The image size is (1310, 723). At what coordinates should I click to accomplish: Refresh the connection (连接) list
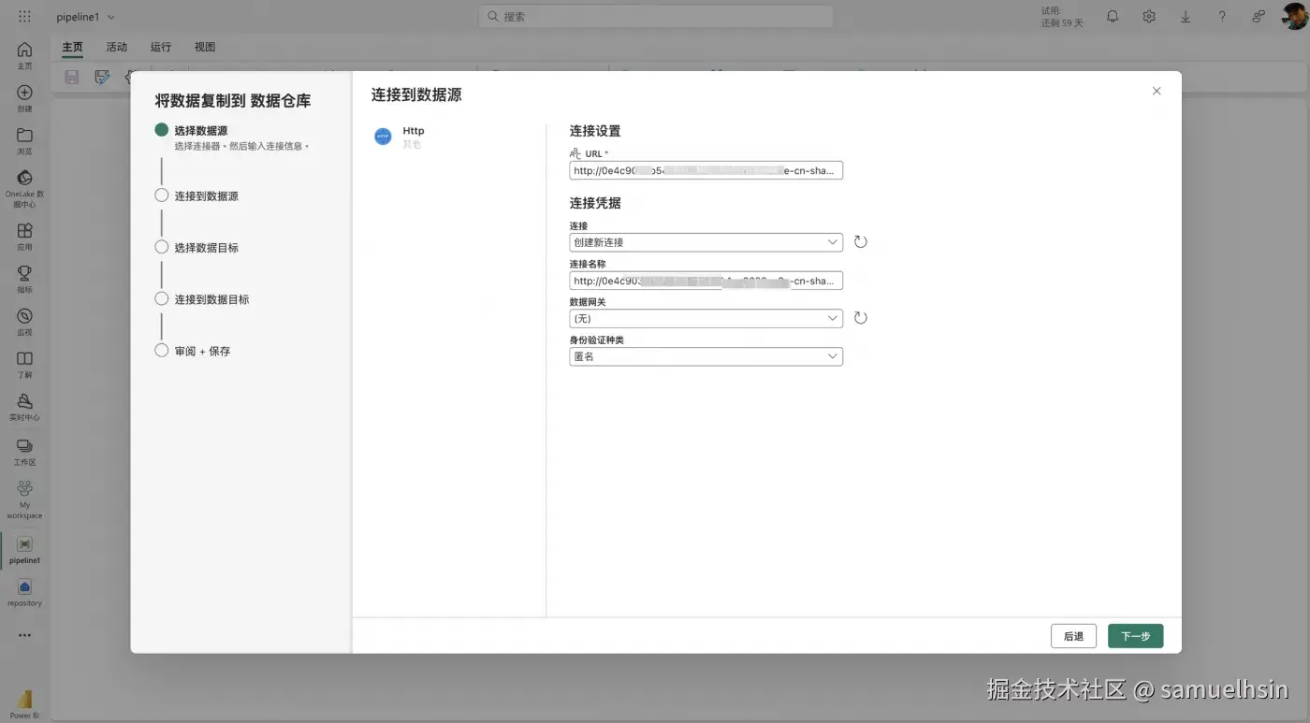tap(861, 242)
